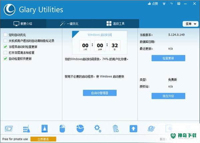Click the 禁用不必要的启动程序 startup tip text

coord(94,77)
